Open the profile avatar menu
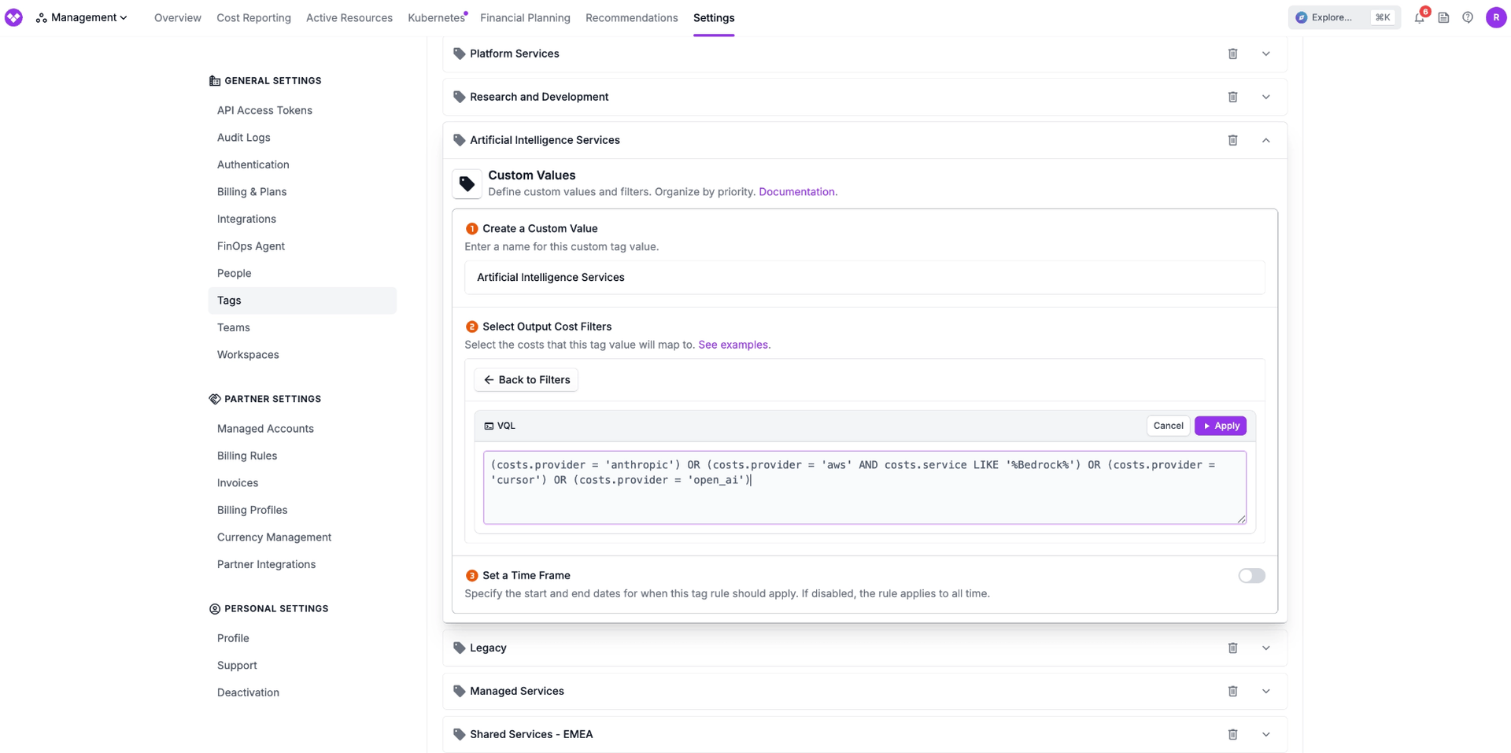 (x=1496, y=17)
